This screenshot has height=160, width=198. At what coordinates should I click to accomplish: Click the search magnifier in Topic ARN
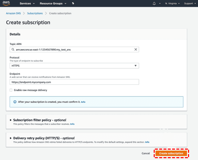coord(13,49)
